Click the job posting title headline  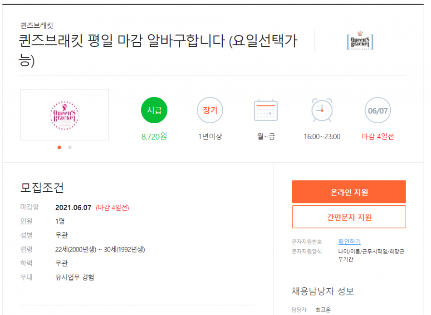[158, 50]
